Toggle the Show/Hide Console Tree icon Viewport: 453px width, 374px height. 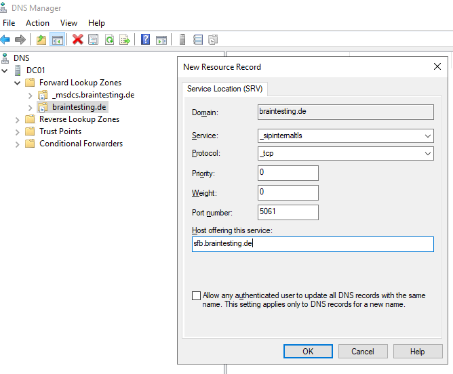coord(58,40)
